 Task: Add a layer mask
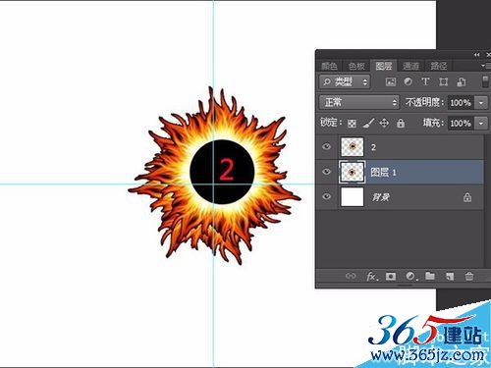pyautogui.click(x=391, y=277)
